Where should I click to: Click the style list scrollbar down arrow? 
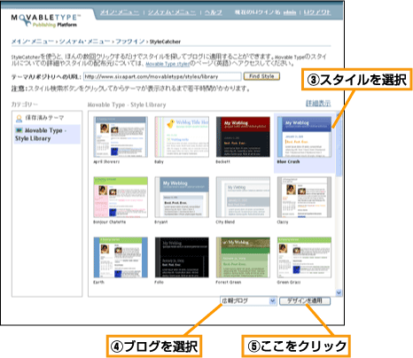tap(339, 292)
